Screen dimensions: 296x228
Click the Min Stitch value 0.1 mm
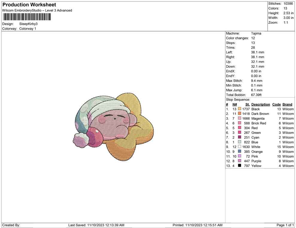click(257, 85)
